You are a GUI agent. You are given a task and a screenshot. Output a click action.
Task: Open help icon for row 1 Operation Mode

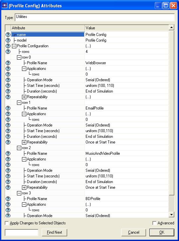pyautogui.click(x=8, y=125)
